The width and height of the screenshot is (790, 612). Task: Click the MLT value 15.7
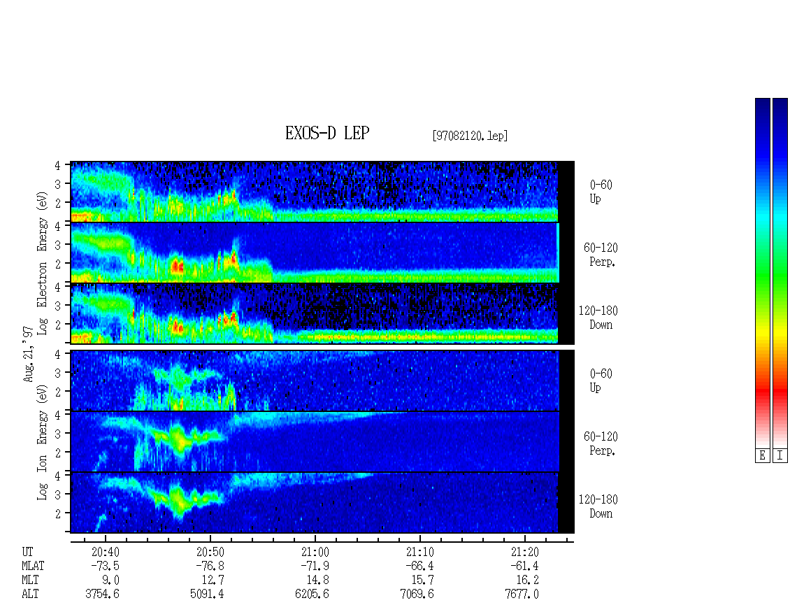[x=423, y=581]
